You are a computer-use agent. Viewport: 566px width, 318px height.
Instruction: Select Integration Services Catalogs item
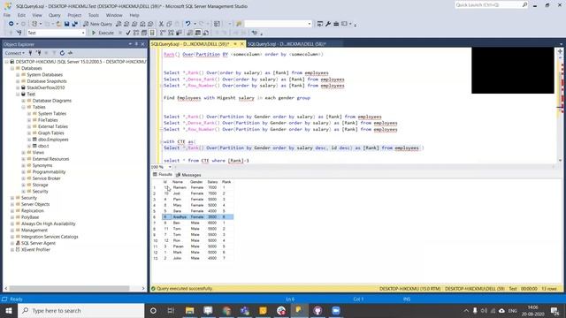(50, 237)
